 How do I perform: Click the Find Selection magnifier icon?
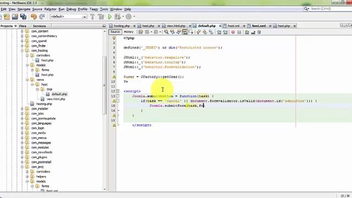pyautogui.click(x=166, y=32)
